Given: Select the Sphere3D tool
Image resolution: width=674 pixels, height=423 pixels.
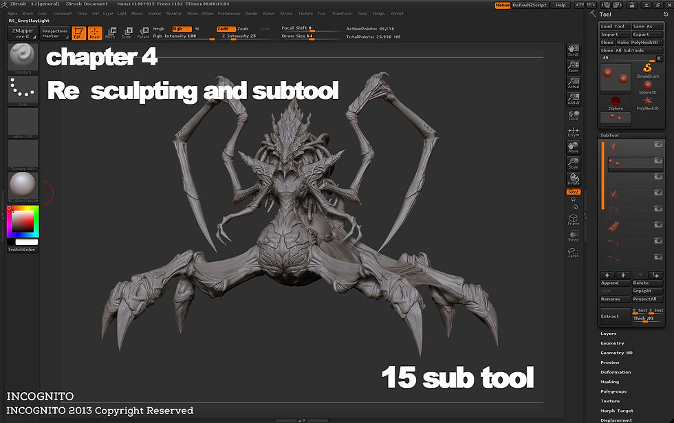Looking at the screenshot, I should [x=647, y=87].
